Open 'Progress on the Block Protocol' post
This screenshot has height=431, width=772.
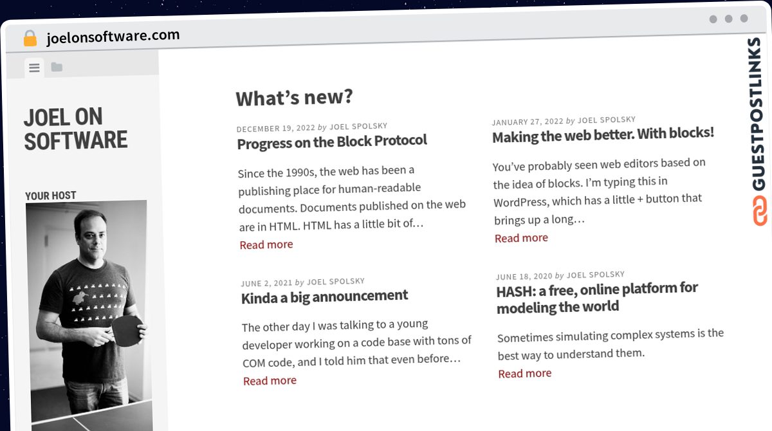pyautogui.click(x=332, y=142)
